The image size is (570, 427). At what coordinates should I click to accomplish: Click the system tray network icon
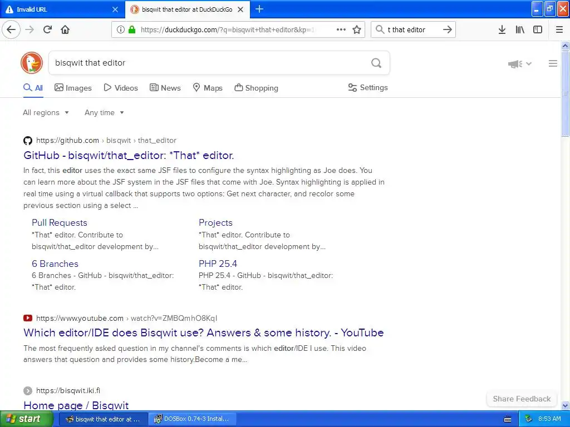click(529, 419)
